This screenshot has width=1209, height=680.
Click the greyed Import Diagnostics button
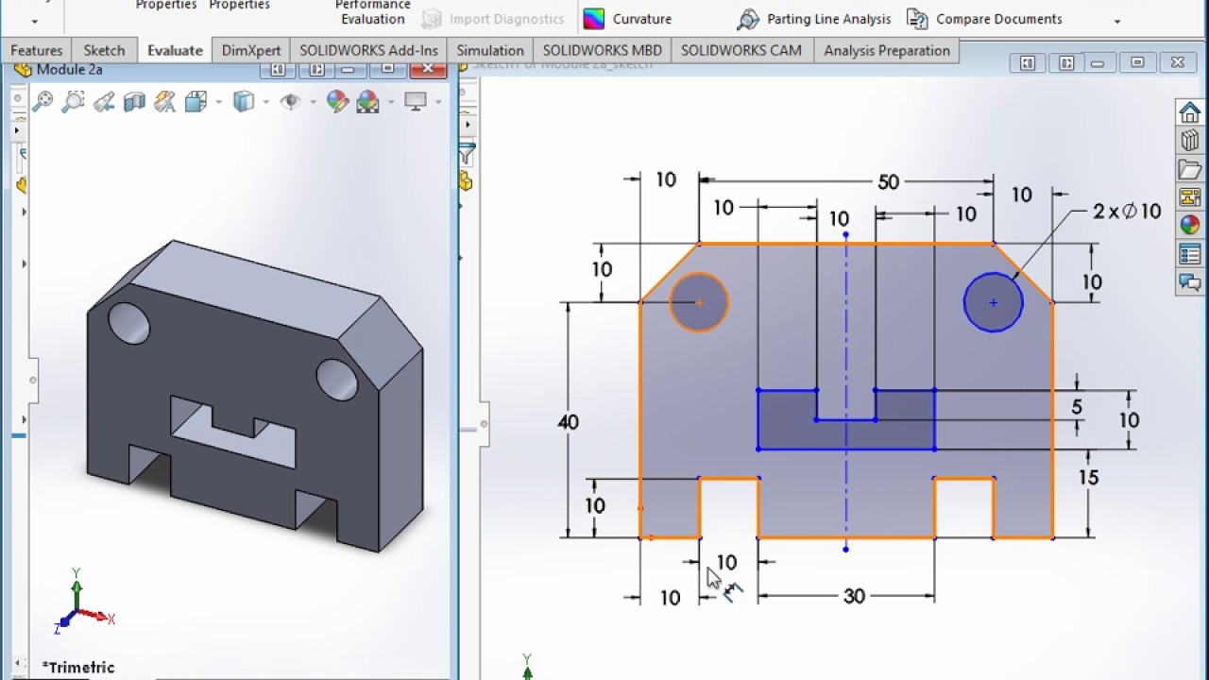point(493,19)
